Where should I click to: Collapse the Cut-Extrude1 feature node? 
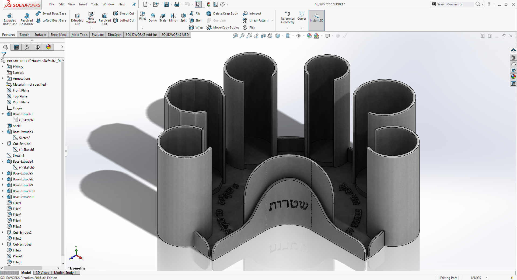tap(3, 143)
